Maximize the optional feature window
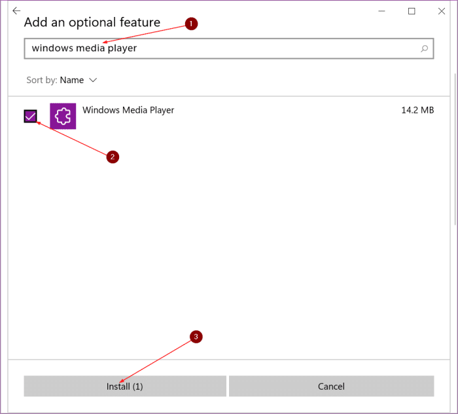The height and width of the screenshot is (414, 458). pyautogui.click(x=412, y=11)
